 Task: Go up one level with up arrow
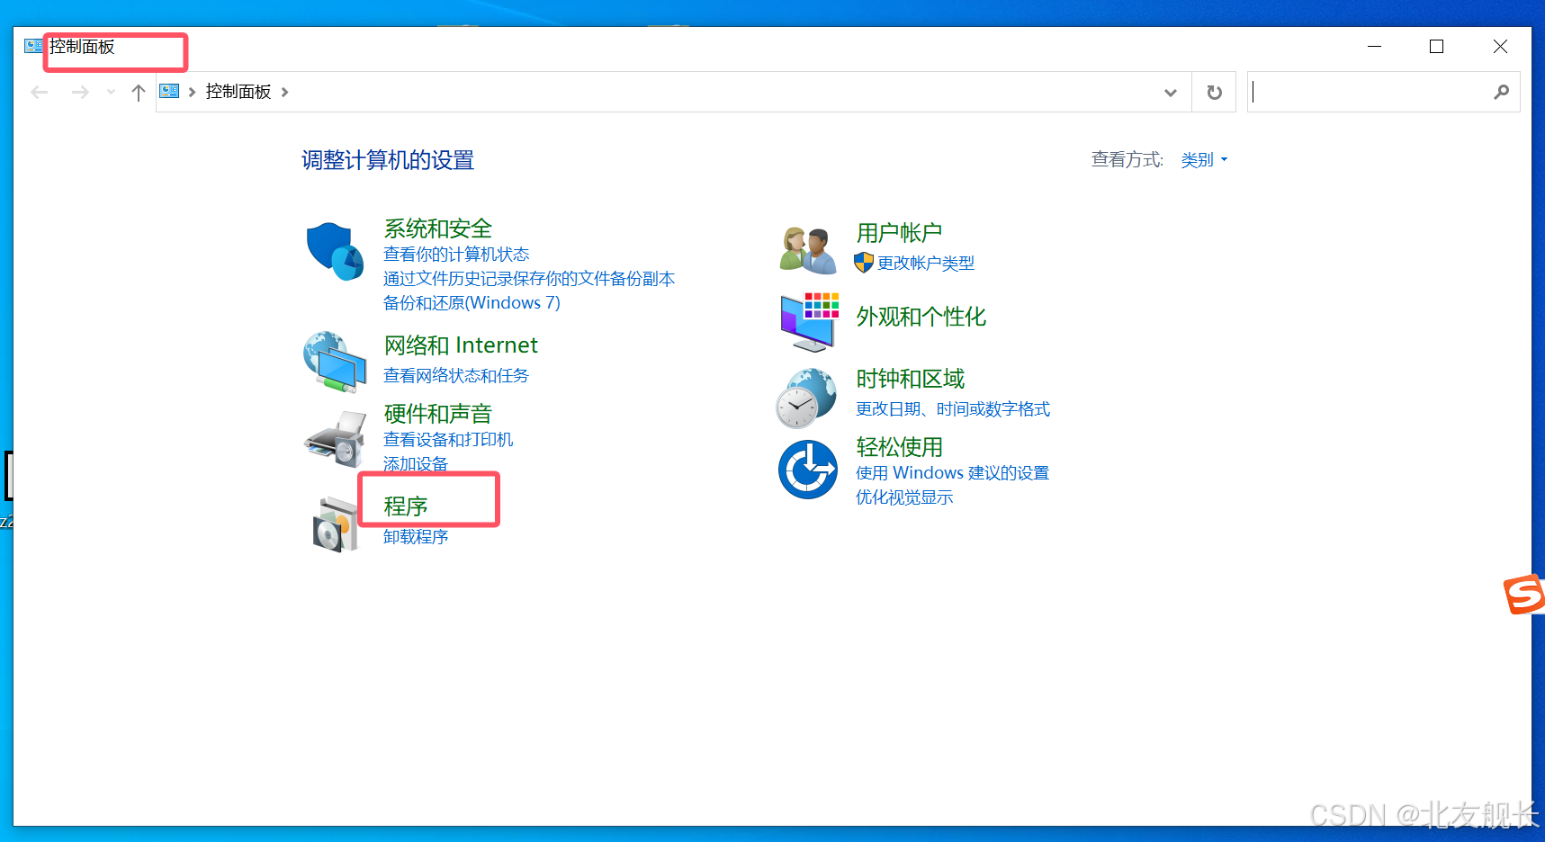[138, 92]
